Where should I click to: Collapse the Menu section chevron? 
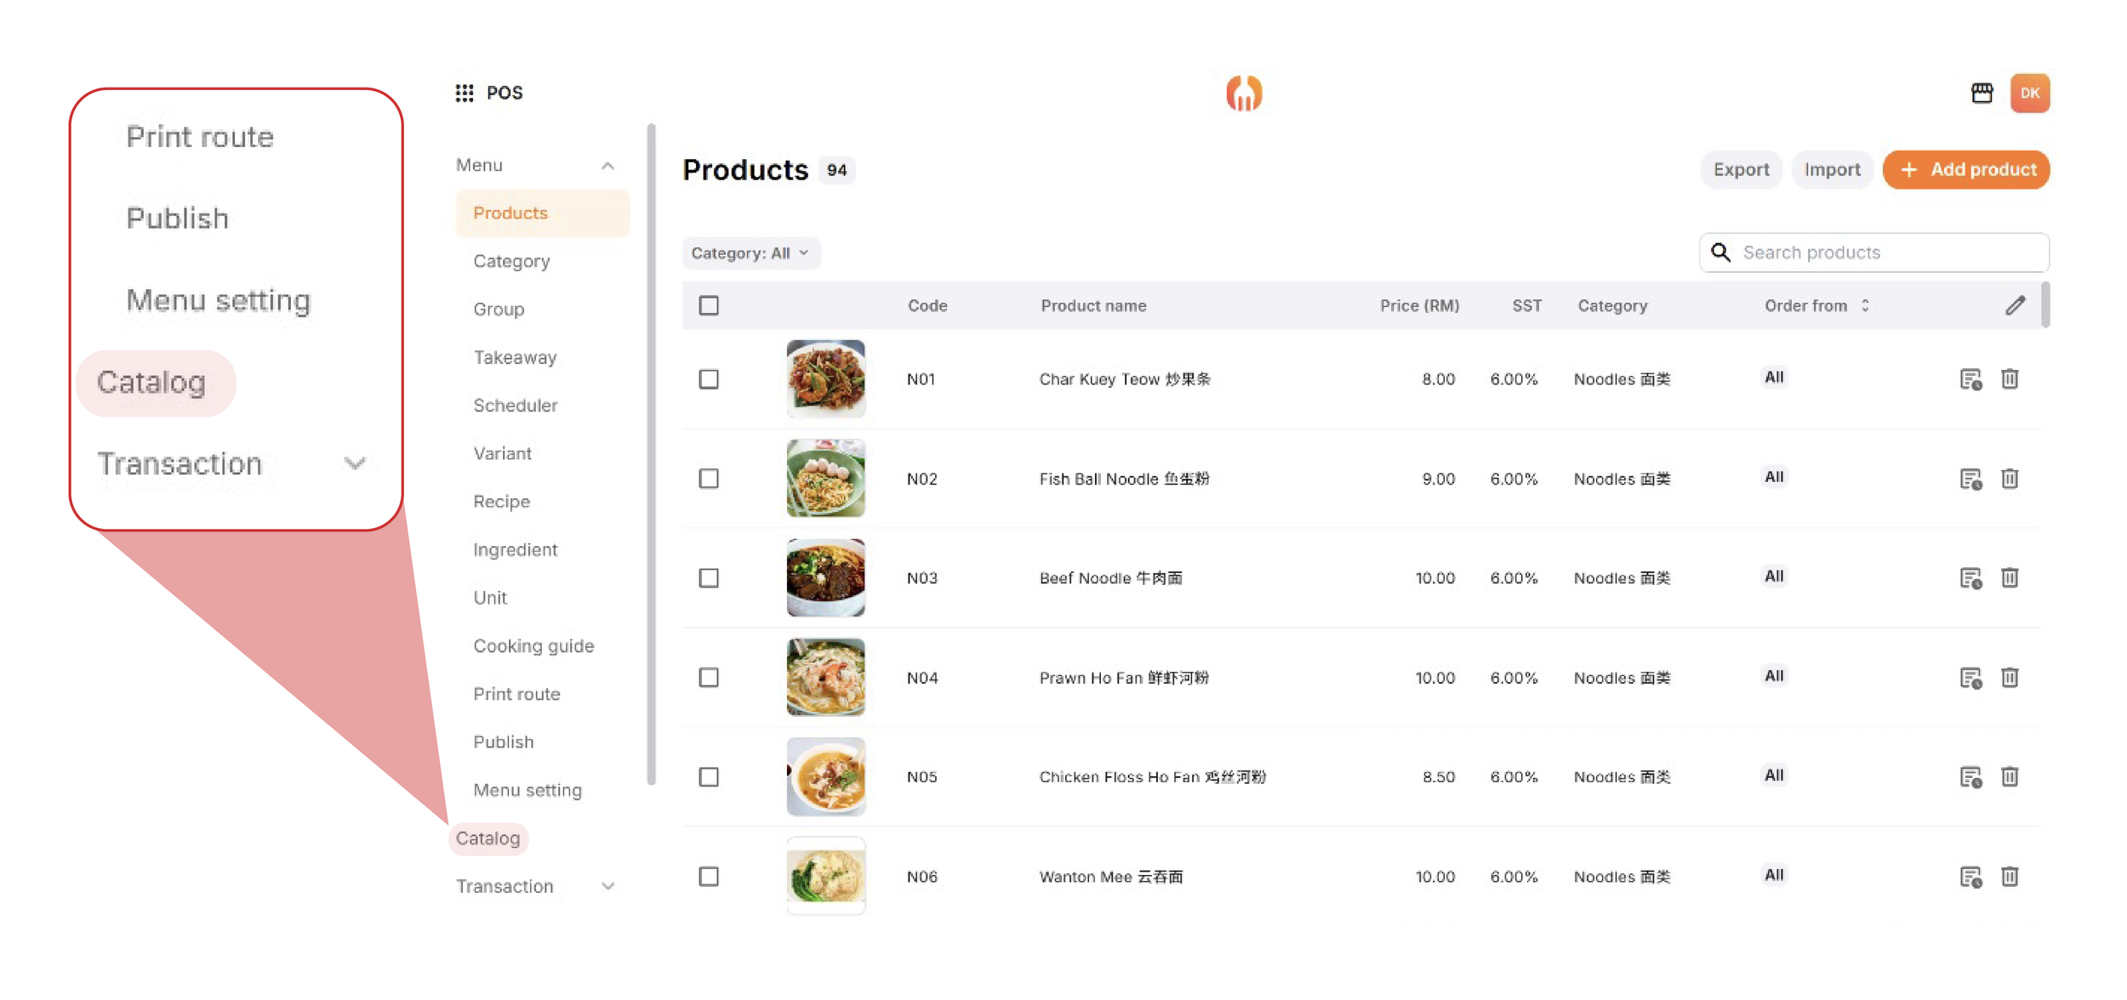click(607, 166)
